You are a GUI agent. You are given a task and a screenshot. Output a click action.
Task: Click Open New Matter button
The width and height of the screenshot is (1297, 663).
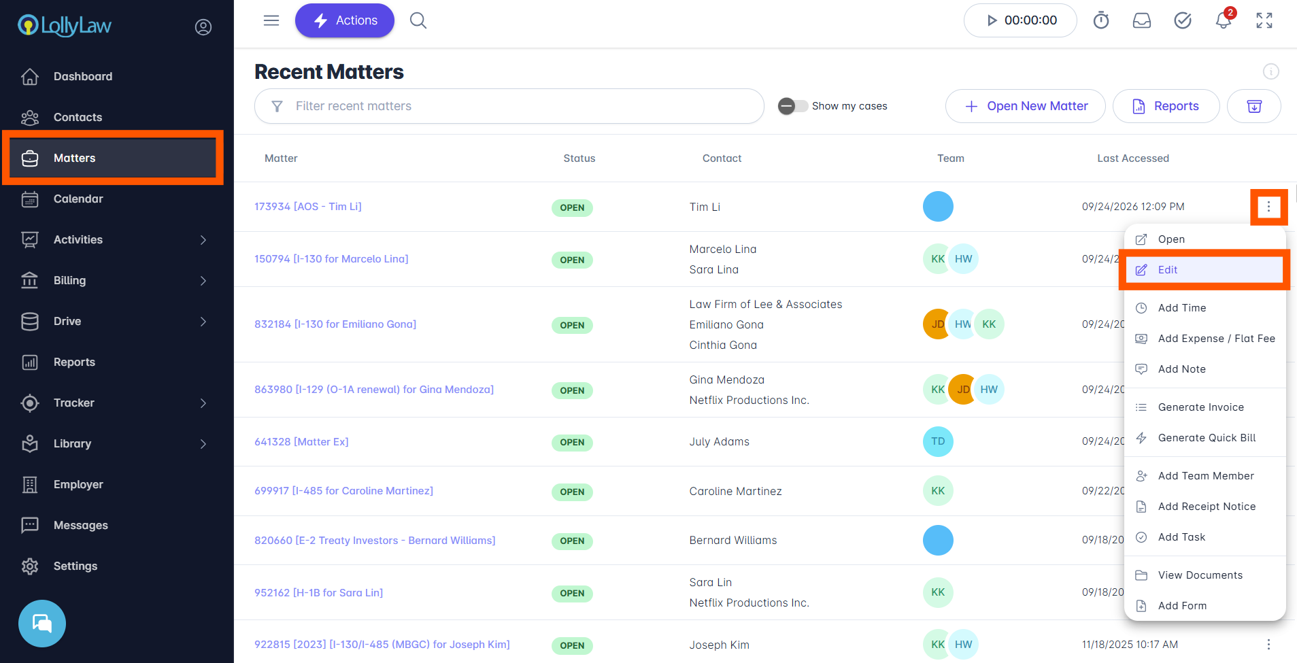tap(1025, 106)
